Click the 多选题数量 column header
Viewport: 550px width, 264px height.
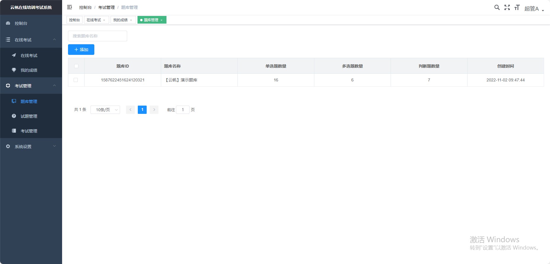[352, 66]
